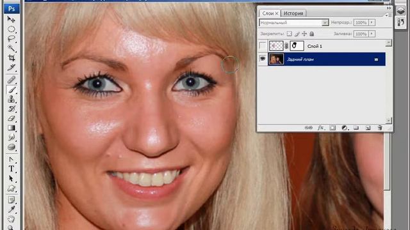
Task: Delete the selected layer
Action: [380, 128]
